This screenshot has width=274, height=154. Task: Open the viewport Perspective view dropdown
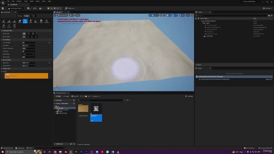[63, 15]
